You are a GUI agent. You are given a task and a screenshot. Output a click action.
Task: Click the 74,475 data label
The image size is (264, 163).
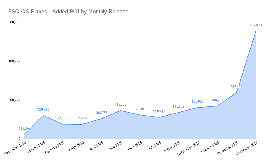[82, 118]
